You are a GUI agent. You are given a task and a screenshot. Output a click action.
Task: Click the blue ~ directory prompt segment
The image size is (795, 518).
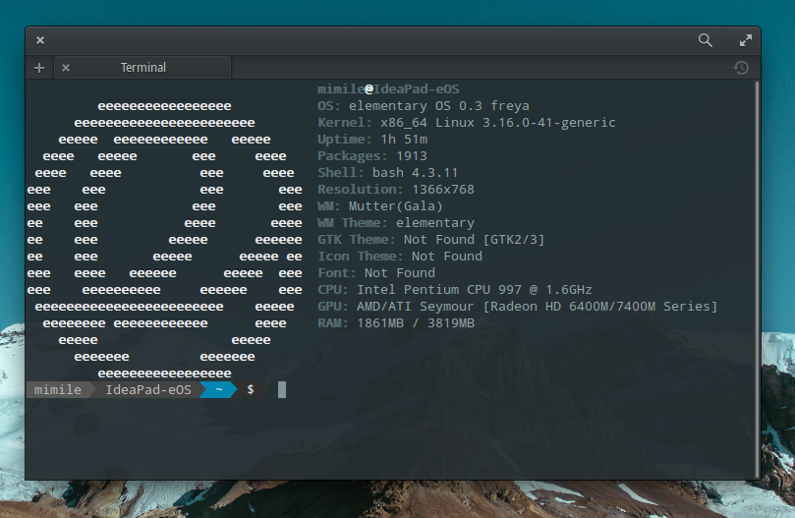[x=218, y=389]
